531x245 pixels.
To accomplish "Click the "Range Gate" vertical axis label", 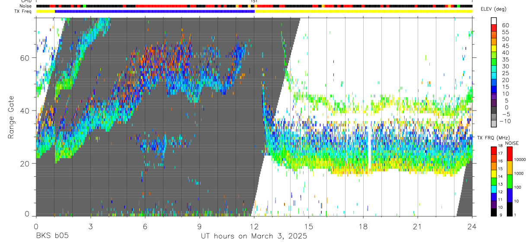I will point(11,118).
